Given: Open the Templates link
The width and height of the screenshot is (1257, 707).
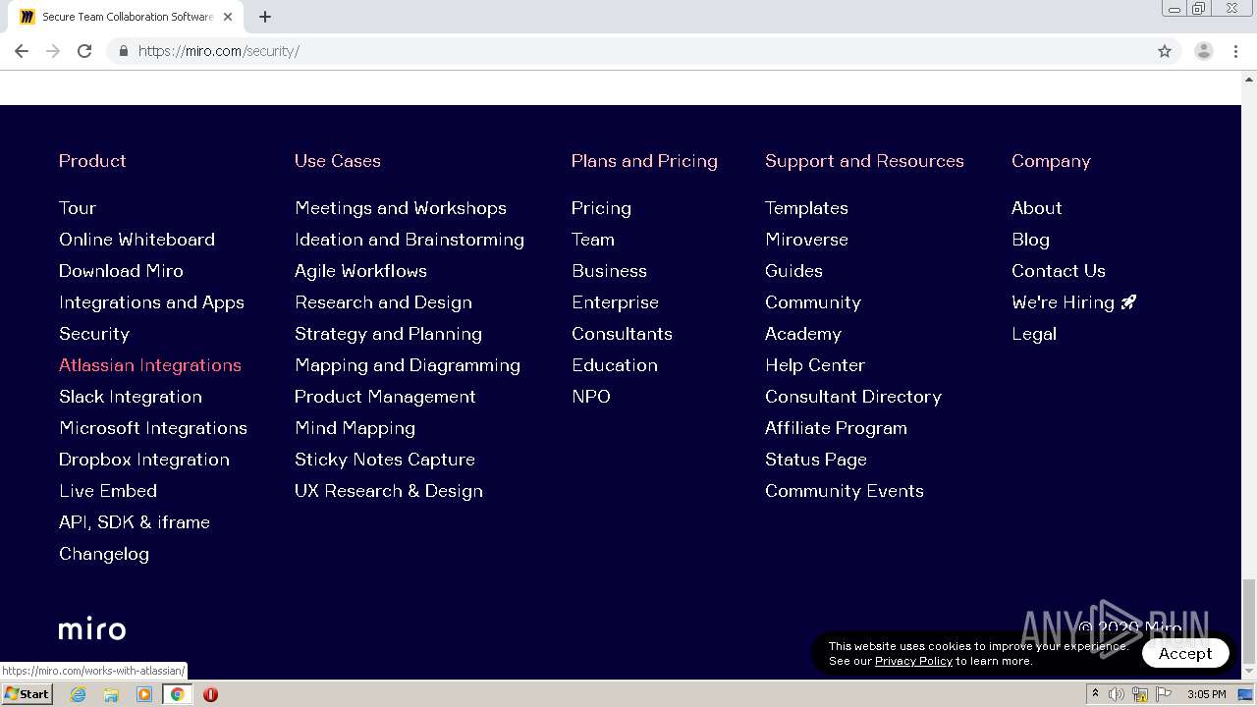Looking at the screenshot, I should (x=806, y=208).
